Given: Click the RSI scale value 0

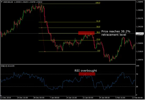Looking at the screenshot, I should [x=137, y=95].
